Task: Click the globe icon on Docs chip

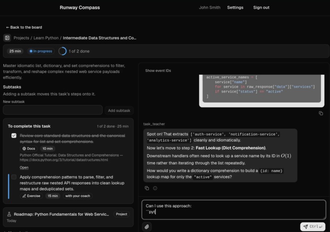Action: click(24, 148)
